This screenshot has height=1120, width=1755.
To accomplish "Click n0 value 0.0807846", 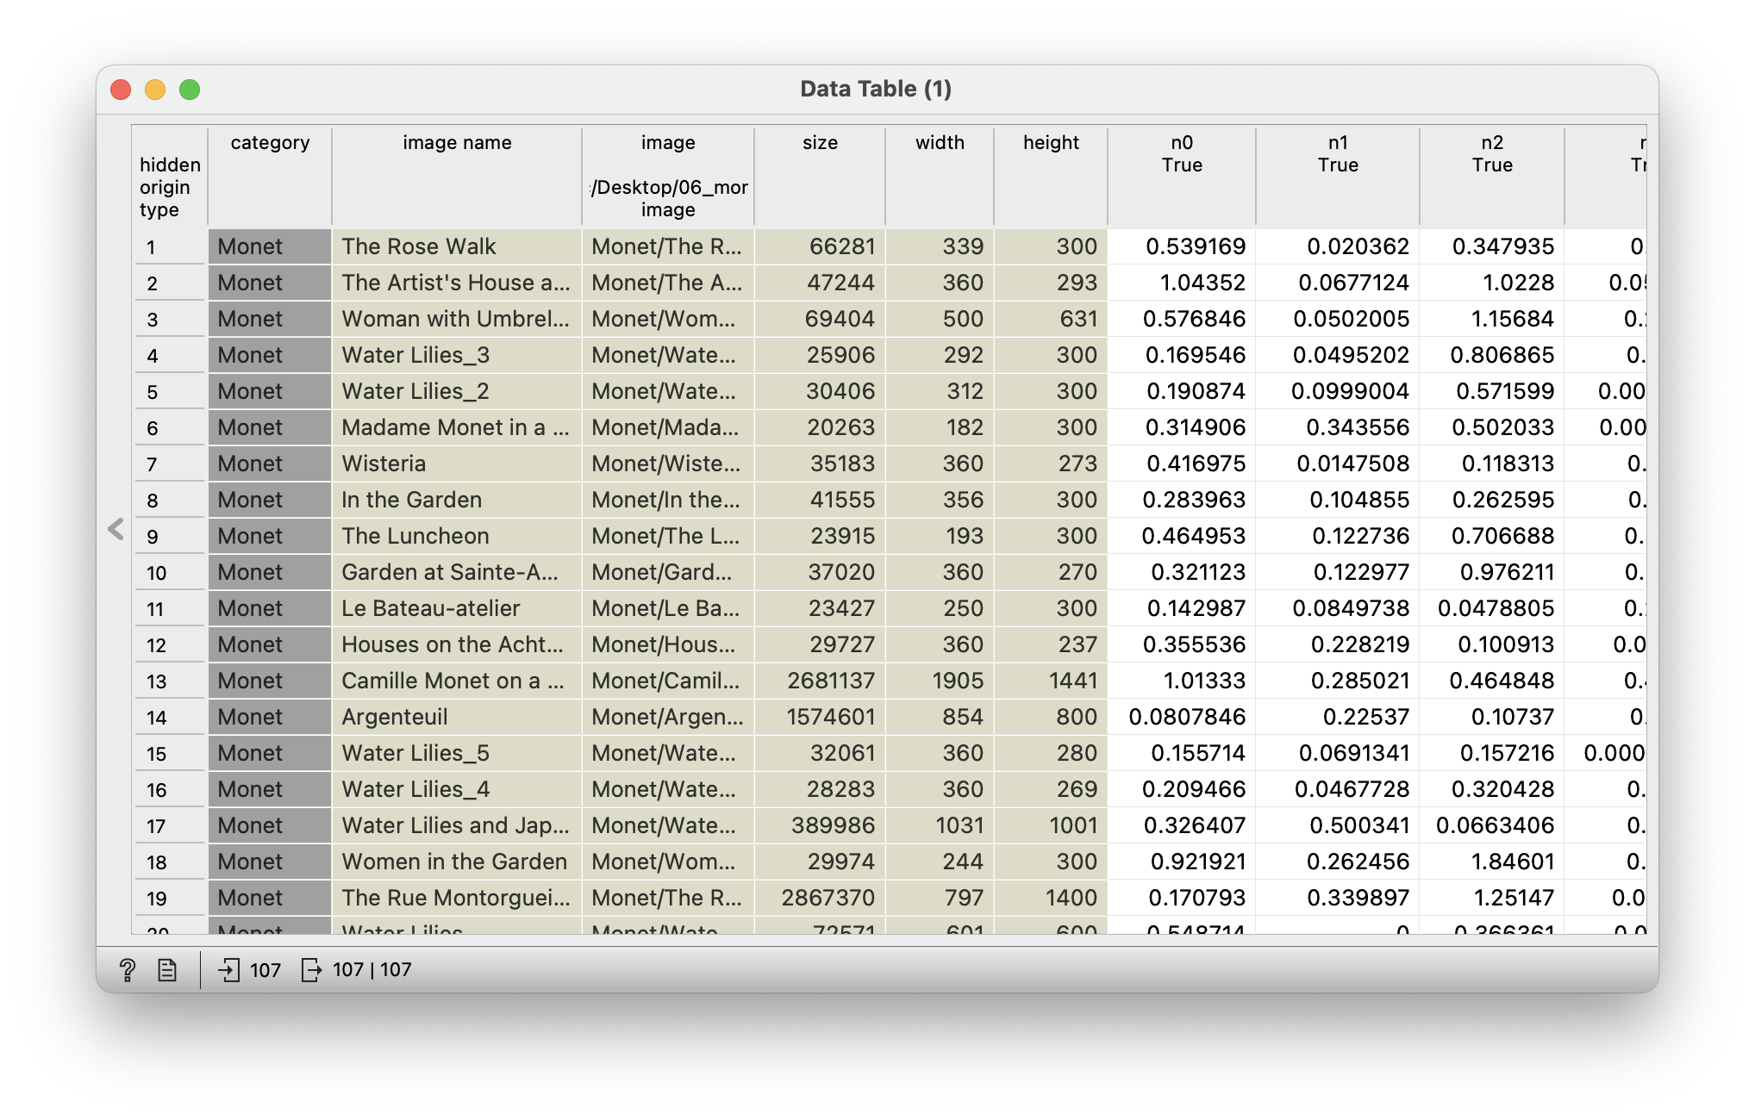I will 1182,717.
